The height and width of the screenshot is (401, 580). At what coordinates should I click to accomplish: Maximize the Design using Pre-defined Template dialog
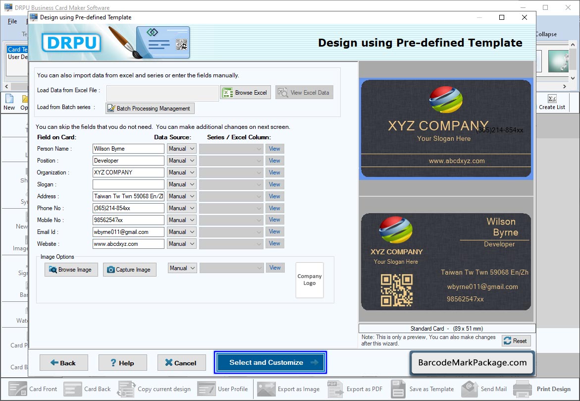pyautogui.click(x=502, y=17)
